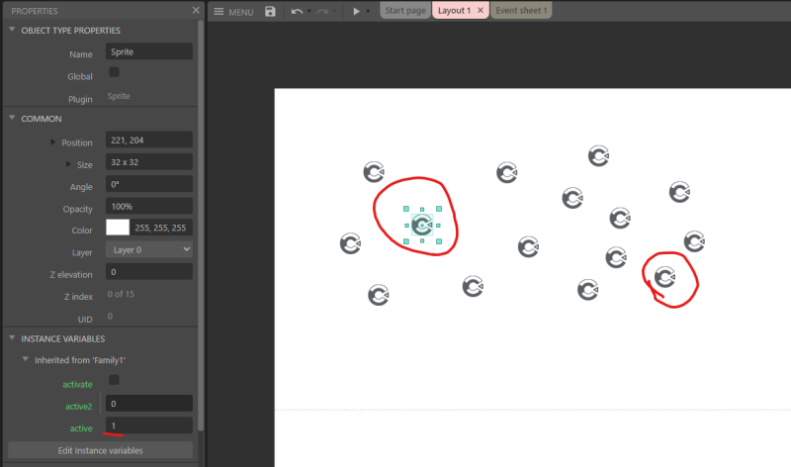Click the Z elevation field
The height and width of the screenshot is (467, 791).
point(149,272)
